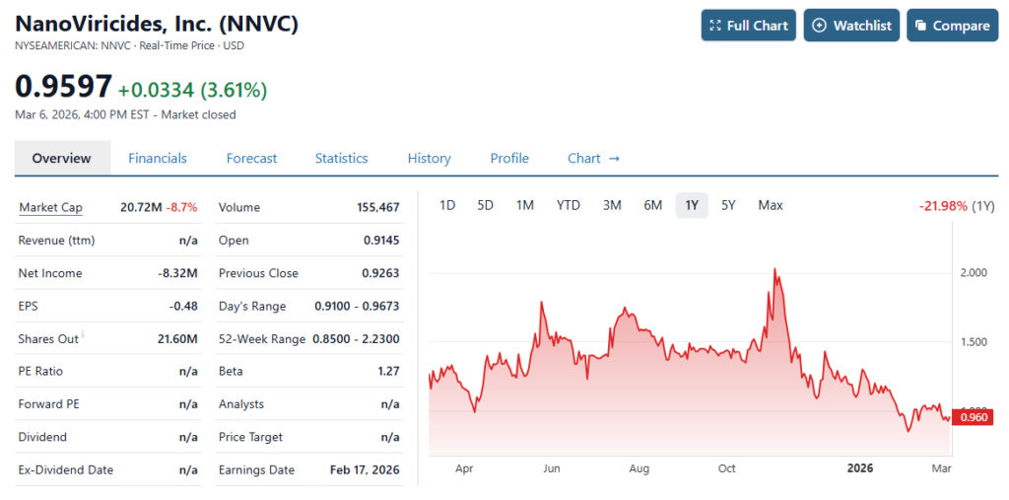Click the Market Cap link
1009x500 pixels.
50,207
